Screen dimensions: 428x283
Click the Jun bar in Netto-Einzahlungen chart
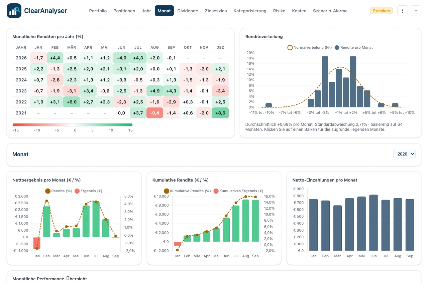373,223
